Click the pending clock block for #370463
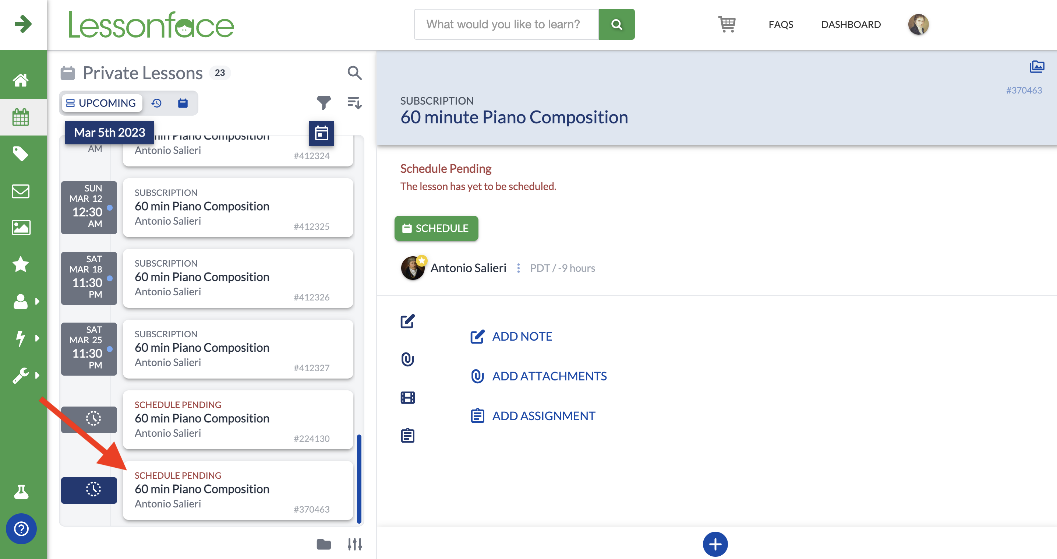Viewport: 1057px width, 559px height. pos(89,490)
